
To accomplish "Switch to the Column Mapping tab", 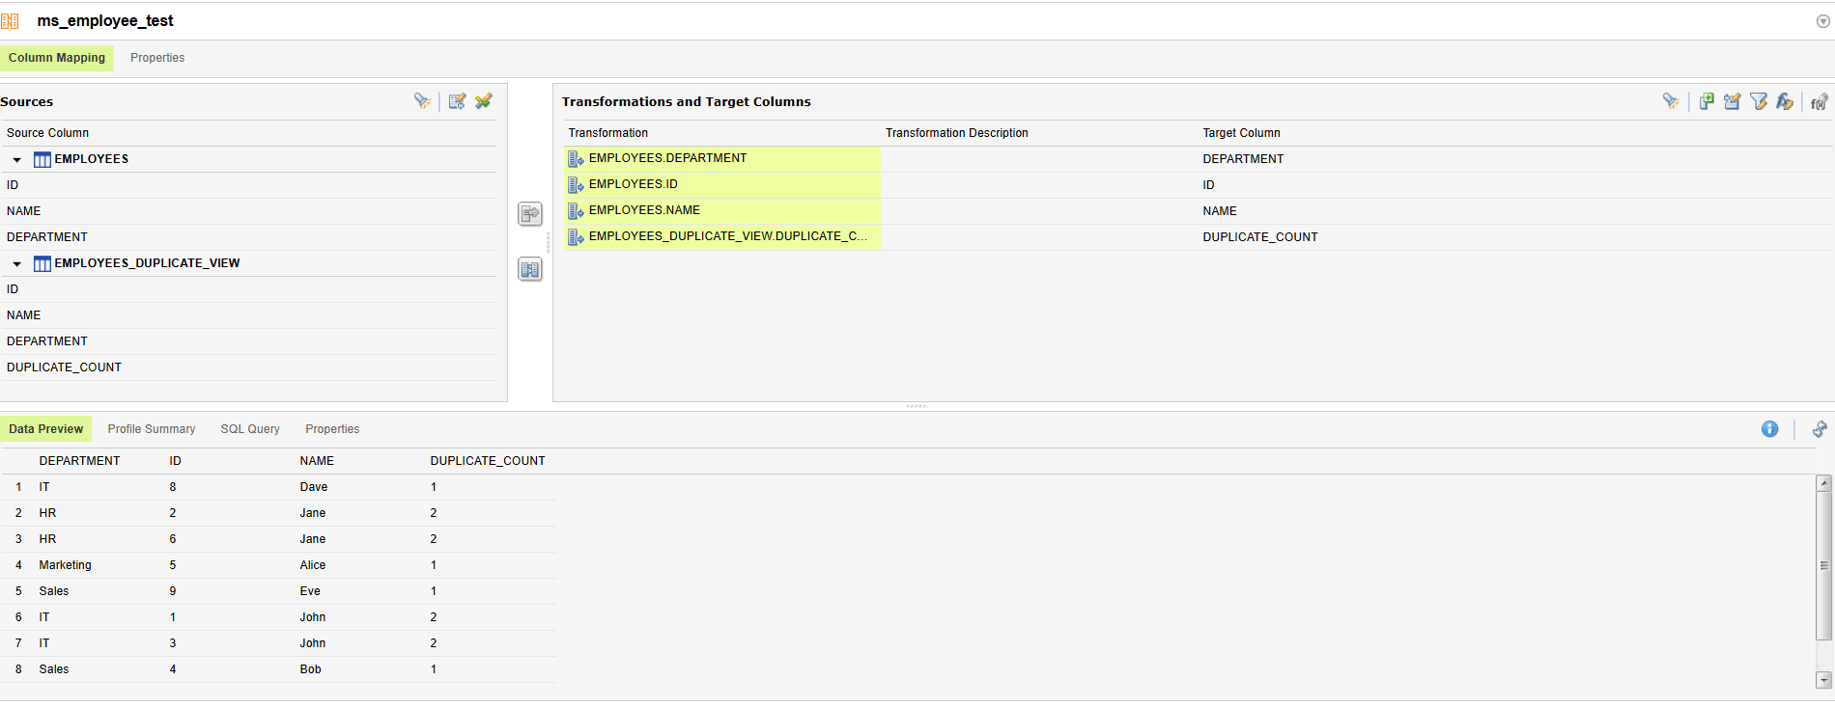I will (x=57, y=58).
